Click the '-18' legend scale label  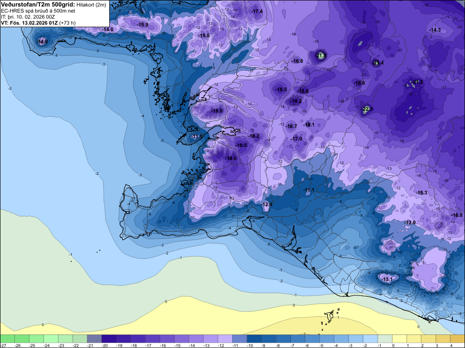133,345
